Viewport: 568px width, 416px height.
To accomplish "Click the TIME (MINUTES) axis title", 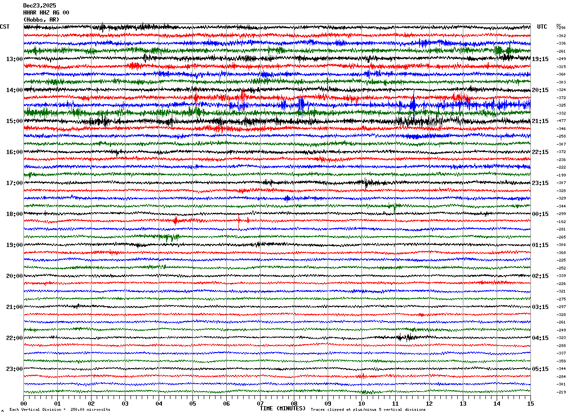I will (283, 408).
